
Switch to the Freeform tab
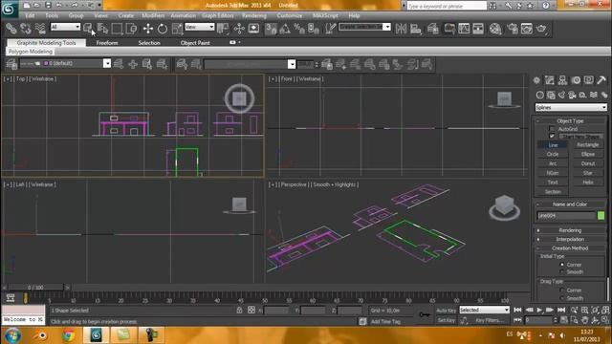click(107, 43)
